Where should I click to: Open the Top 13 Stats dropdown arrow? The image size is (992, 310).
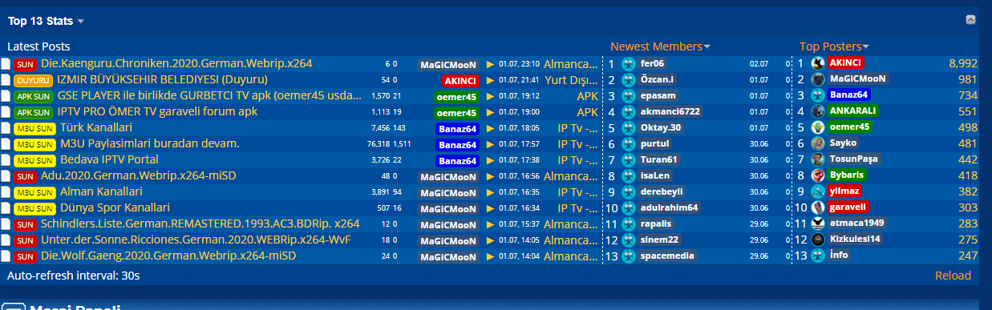pyautogui.click(x=81, y=21)
